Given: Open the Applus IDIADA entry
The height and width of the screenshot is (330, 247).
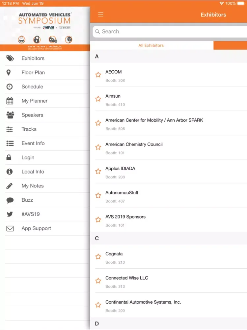Looking at the screenshot, I should pos(169,171).
